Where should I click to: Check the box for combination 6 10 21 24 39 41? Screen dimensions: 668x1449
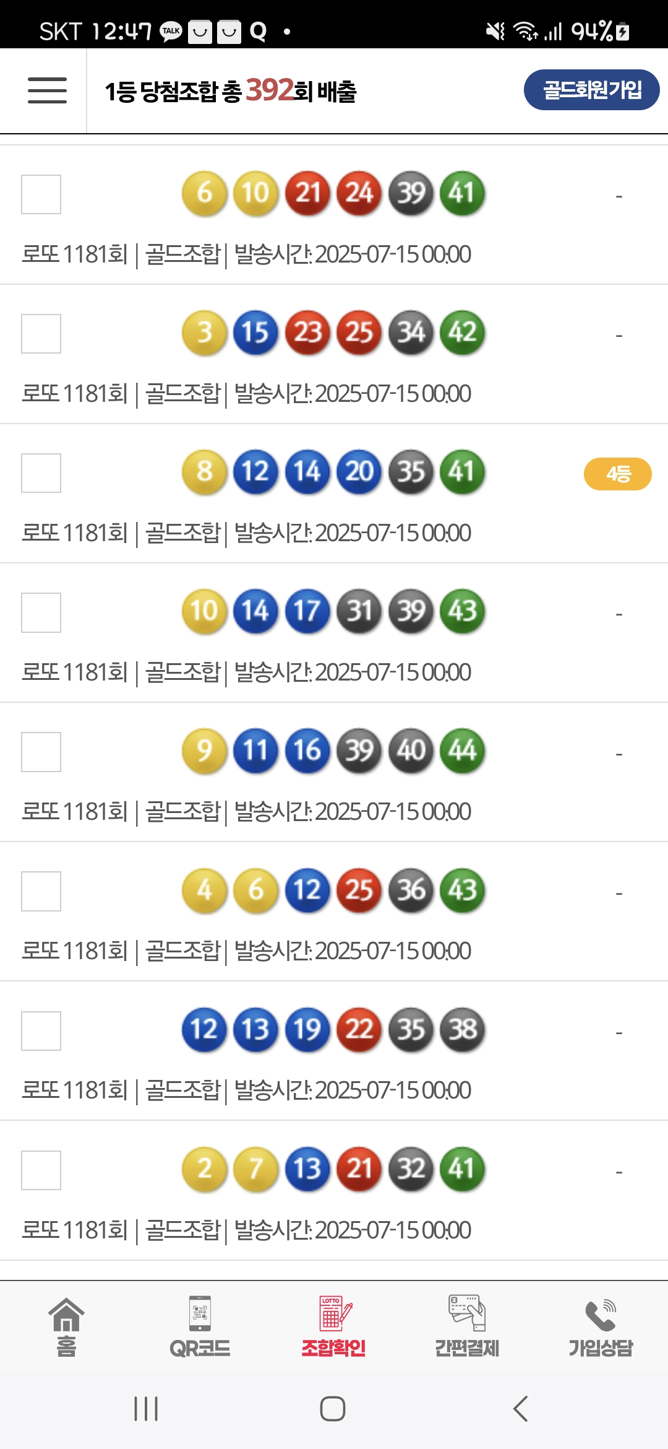(x=41, y=194)
